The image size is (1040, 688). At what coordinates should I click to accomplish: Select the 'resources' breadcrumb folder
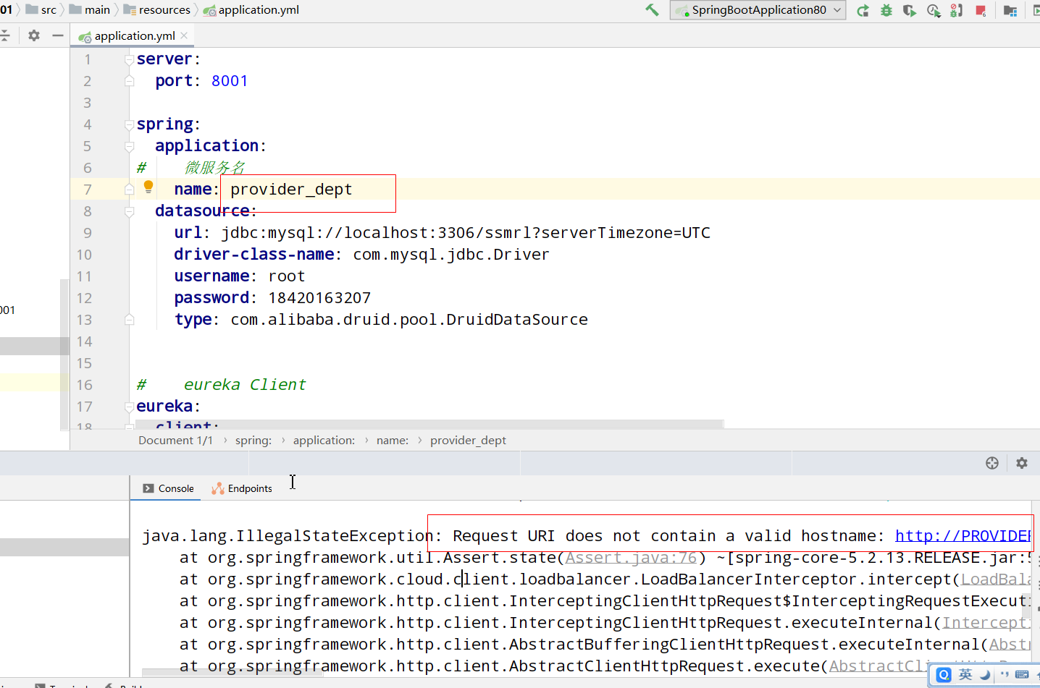pos(157,9)
